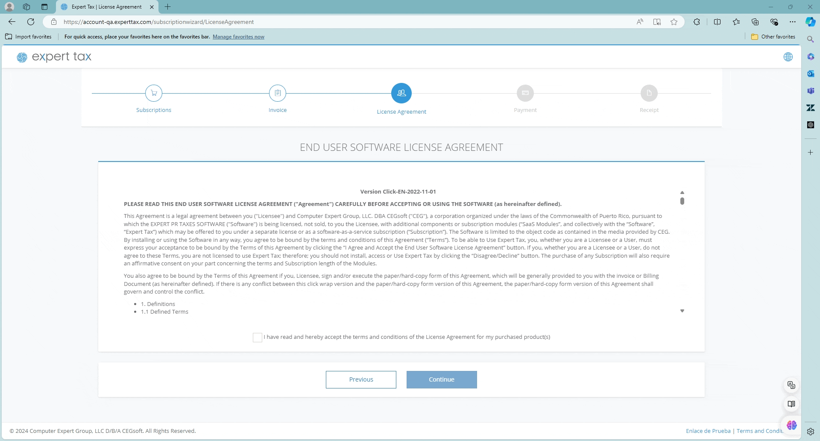Screen dimensions: 820x441
Task: Open the Manage favorites now link
Action: [x=238, y=37]
